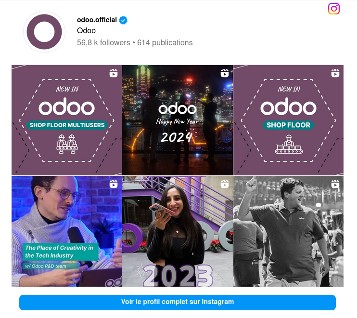The width and height of the screenshot is (357, 318).
Task: Open the black-and-white man pointing post
Action: (289, 231)
